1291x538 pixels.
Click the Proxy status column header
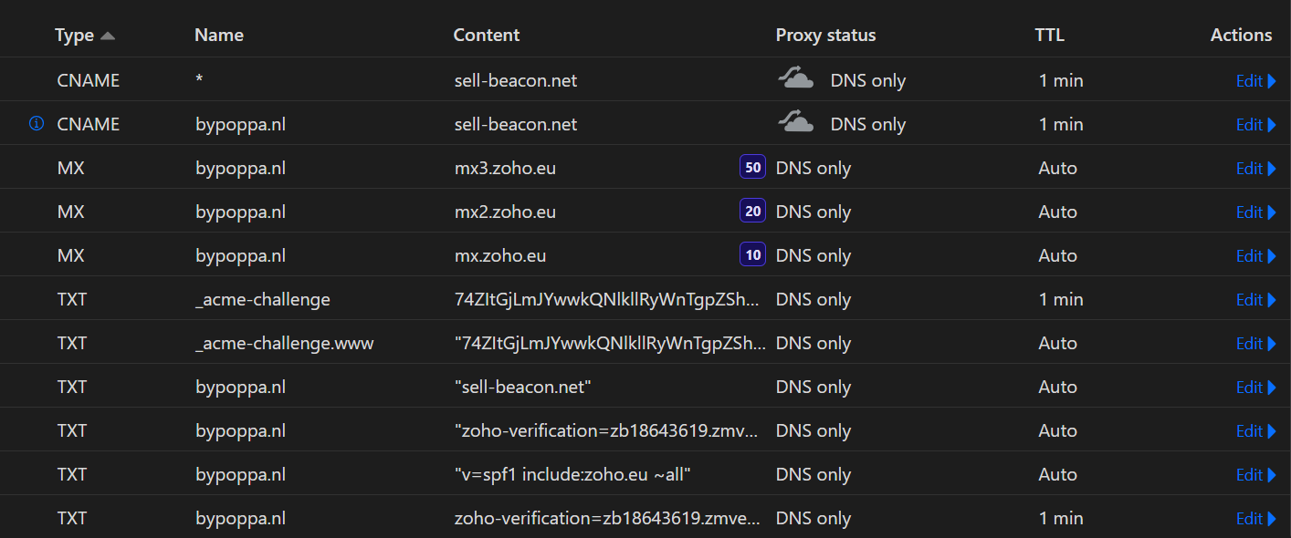(825, 36)
